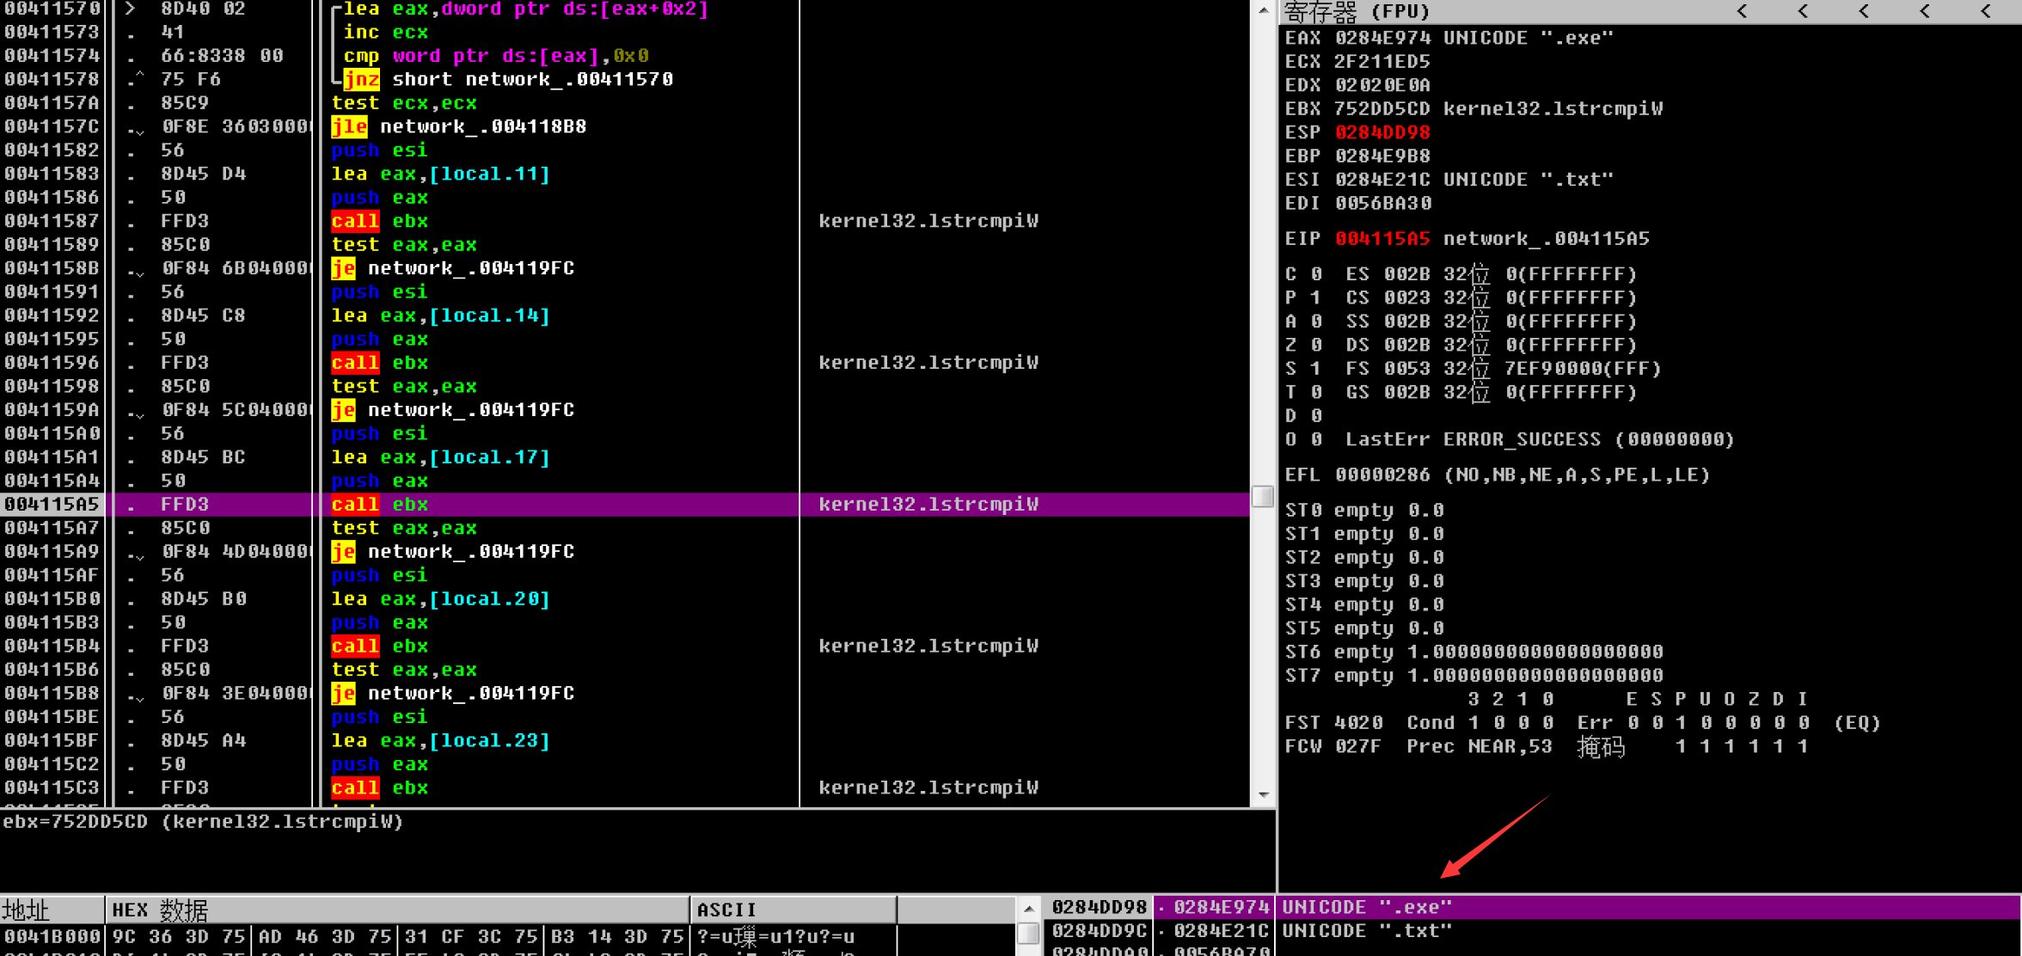This screenshot has height=956, width=2022.
Task: Select the EAX register value 0284E974
Action: click(x=1382, y=38)
